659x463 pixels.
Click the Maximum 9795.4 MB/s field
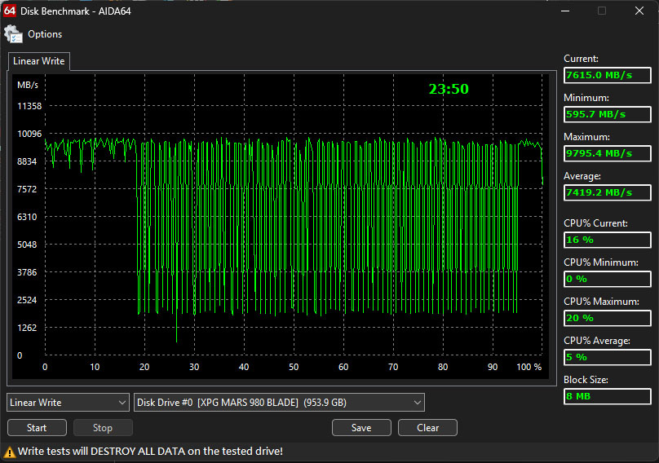pyautogui.click(x=608, y=153)
